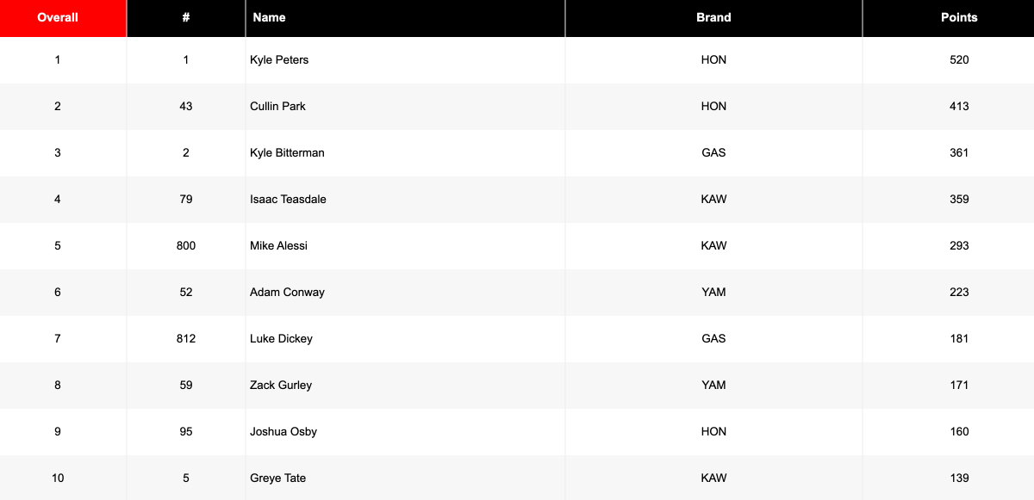1034x500 pixels.
Task: Click the Brand column header
Action: pos(713,18)
